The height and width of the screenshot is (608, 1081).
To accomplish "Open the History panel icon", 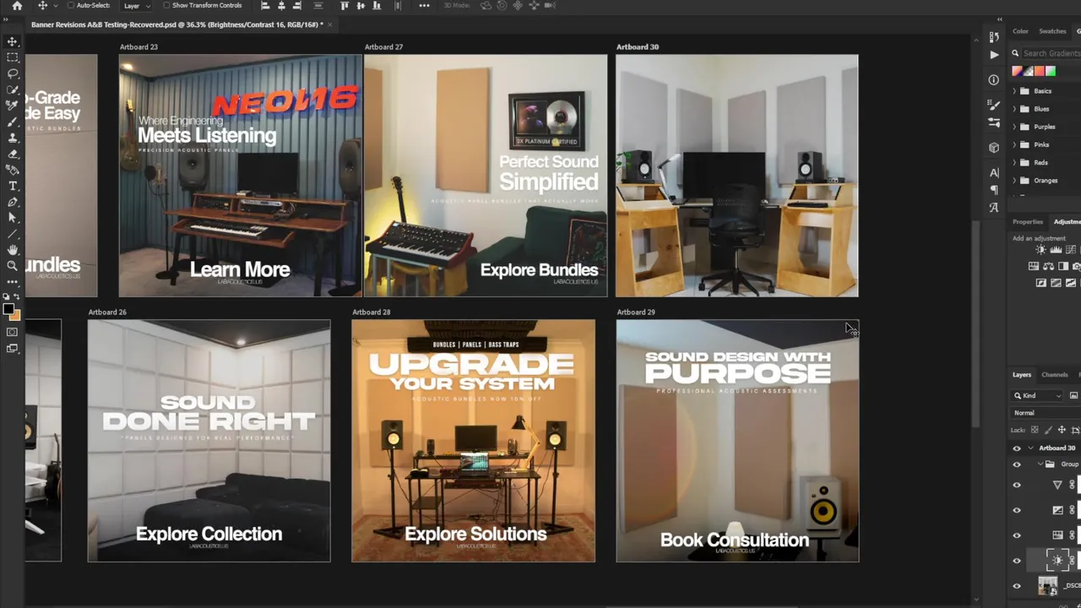I will click(994, 36).
